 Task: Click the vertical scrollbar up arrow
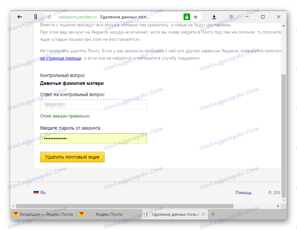pos(284,26)
